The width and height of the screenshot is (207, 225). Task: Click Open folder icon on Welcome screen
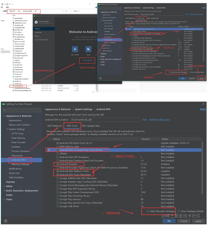(x=88, y=49)
